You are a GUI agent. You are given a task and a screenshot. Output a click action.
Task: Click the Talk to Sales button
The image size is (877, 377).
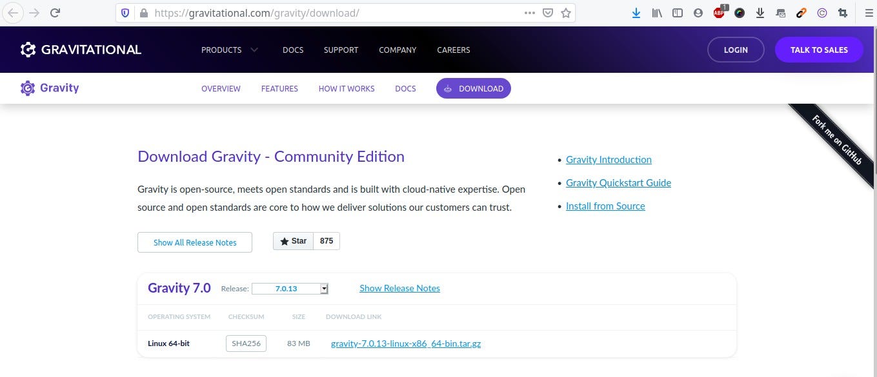click(x=819, y=50)
